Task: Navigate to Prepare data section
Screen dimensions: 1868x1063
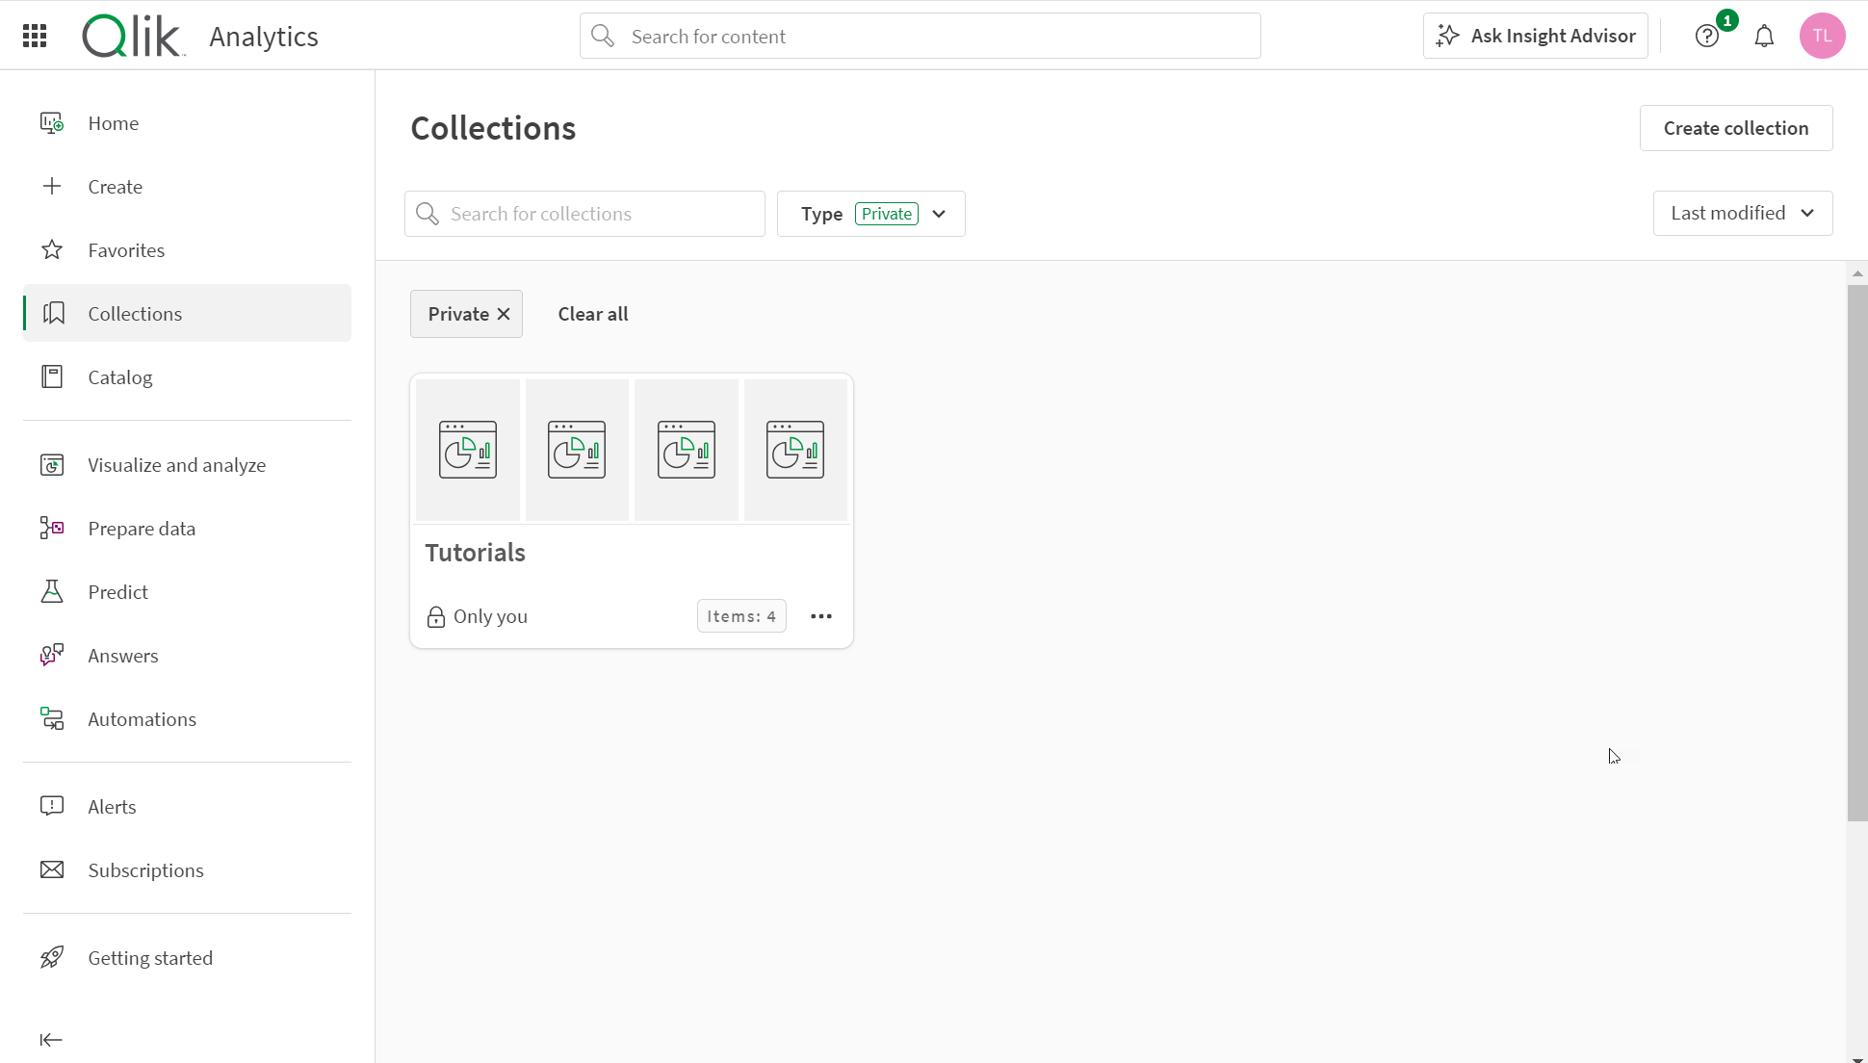Action: coord(142,529)
